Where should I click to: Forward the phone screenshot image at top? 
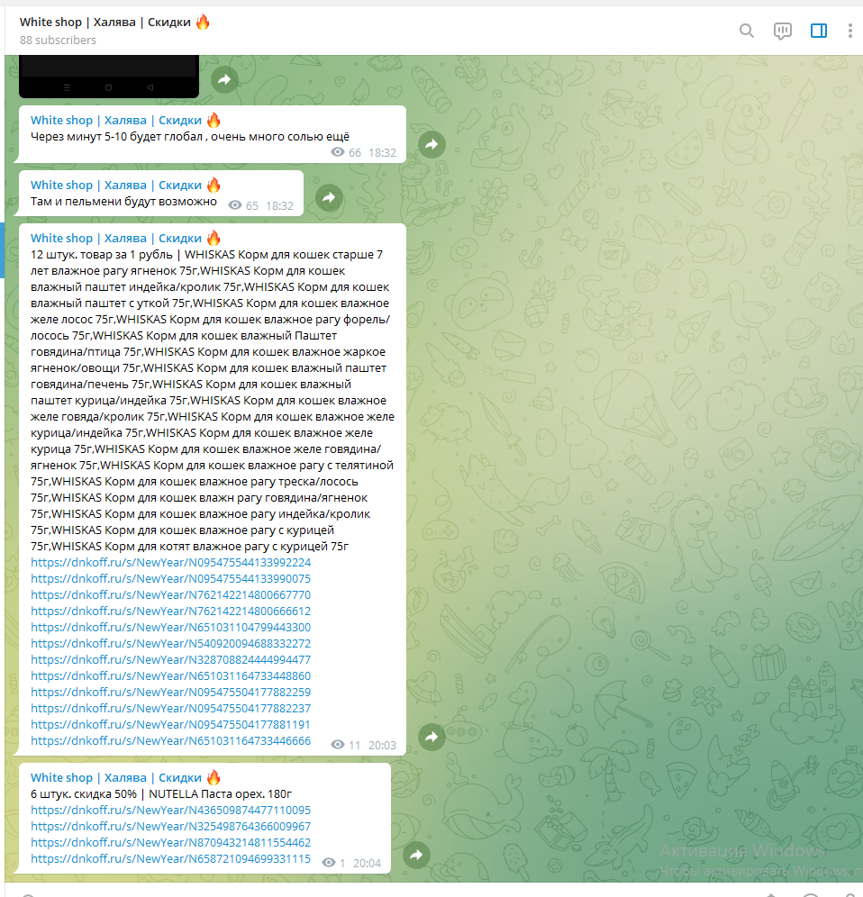pyautogui.click(x=224, y=79)
